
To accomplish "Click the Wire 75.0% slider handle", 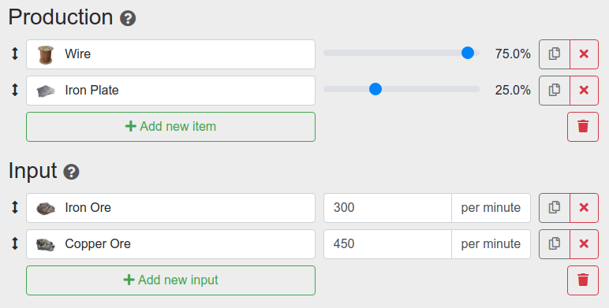I will click(468, 53).
